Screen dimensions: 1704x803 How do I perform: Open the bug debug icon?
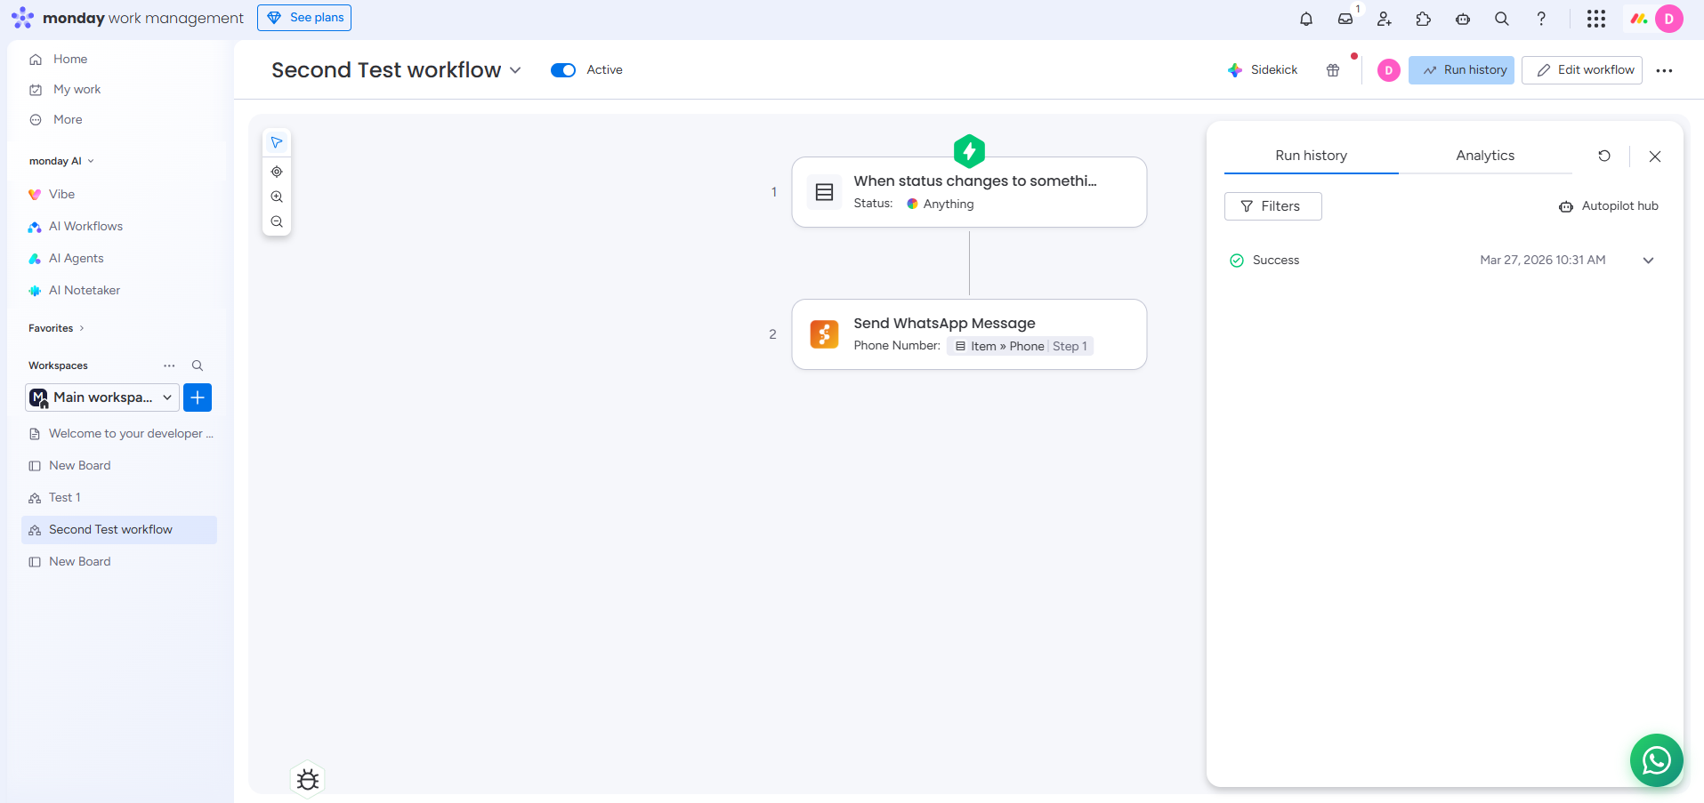[308, 780]
